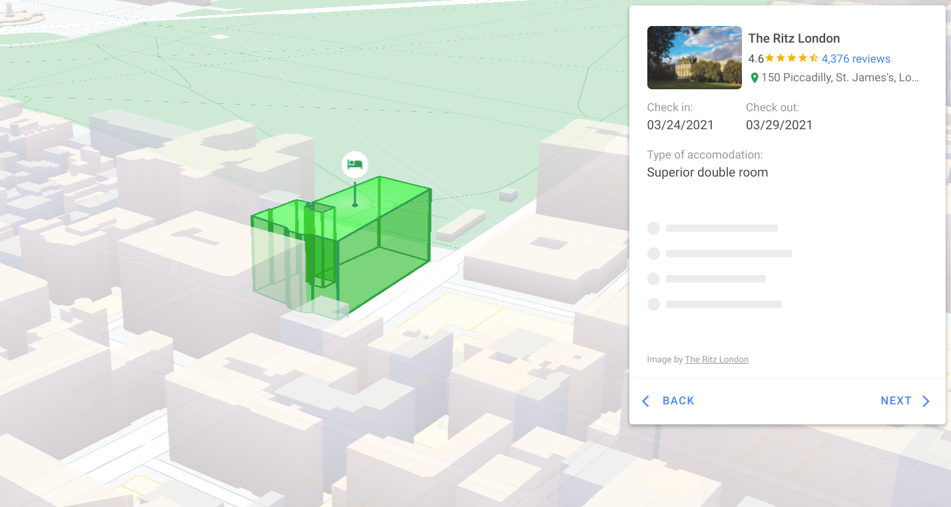This screenshot has width=951, height=507.
Task: Click the left chevron next to BACK
Action: (645, 401)
